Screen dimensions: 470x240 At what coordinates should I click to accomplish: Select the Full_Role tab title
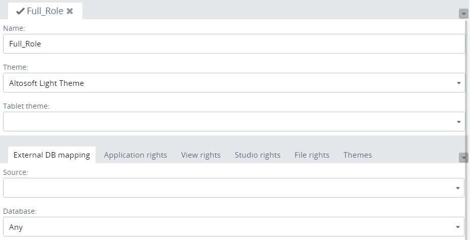coord(45,11)
